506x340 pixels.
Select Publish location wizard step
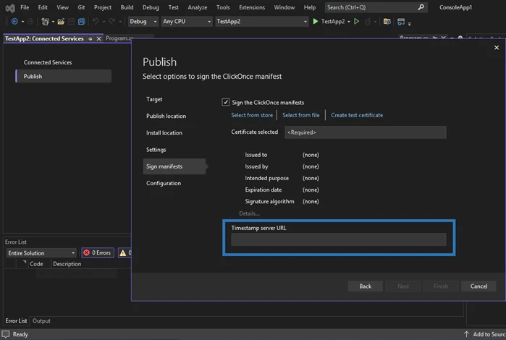tap(166, 116)
